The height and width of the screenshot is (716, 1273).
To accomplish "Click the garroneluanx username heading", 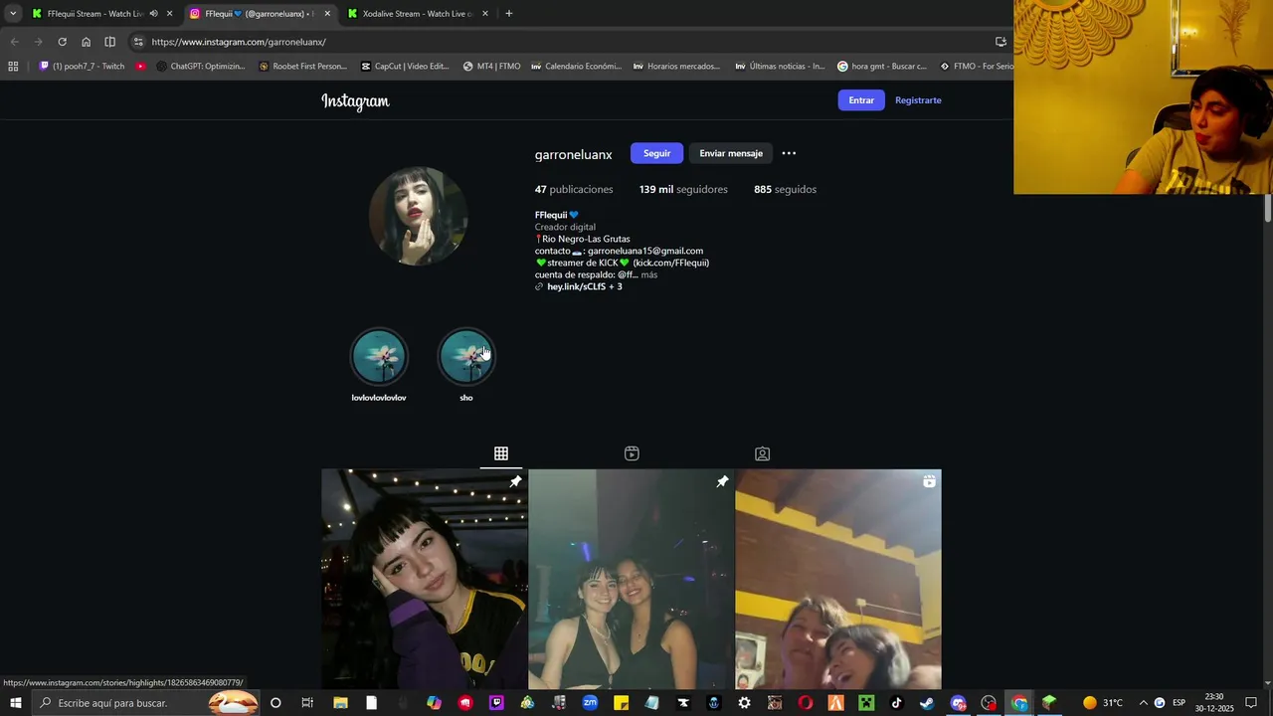I will click(574, 154).
